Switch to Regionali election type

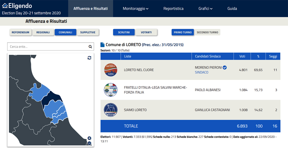point(43,32)
